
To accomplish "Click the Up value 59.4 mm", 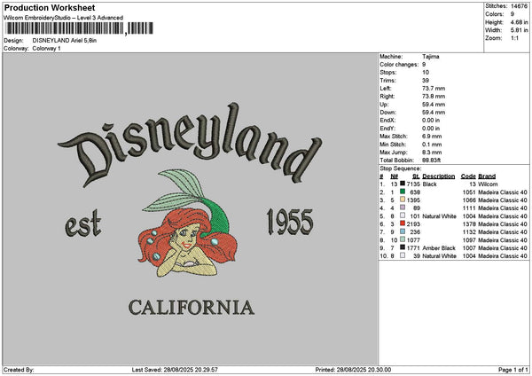I will [x=434, y=105].
